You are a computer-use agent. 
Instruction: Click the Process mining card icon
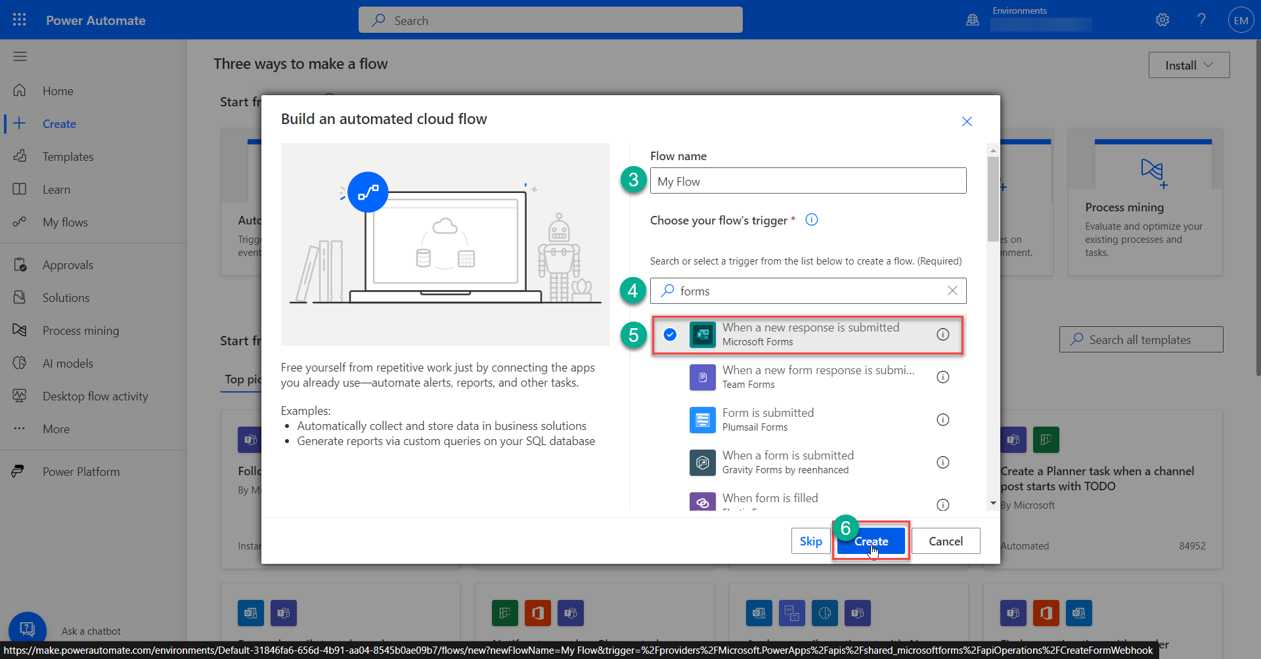(x=1153, y=172)
